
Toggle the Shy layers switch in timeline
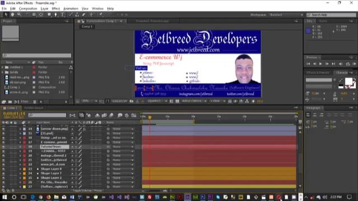(97, 116)
